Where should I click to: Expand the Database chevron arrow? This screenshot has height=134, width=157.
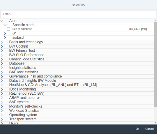coord(2,64)
